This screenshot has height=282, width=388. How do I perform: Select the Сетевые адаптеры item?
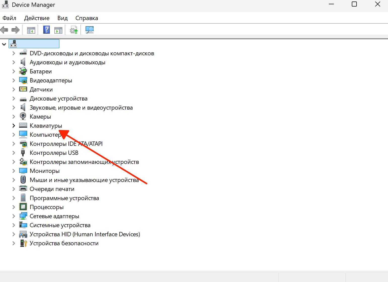pyautogui.click(x=54, y=216)
